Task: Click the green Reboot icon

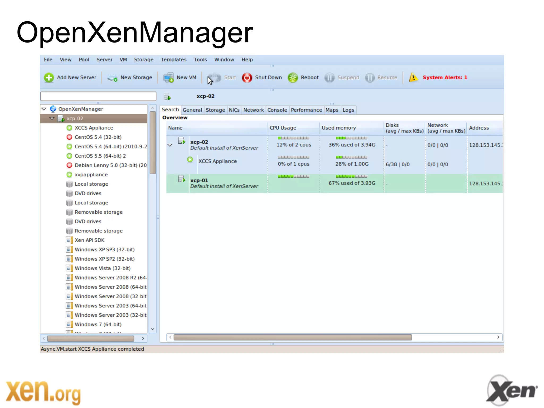Action: tap(293, 78)
